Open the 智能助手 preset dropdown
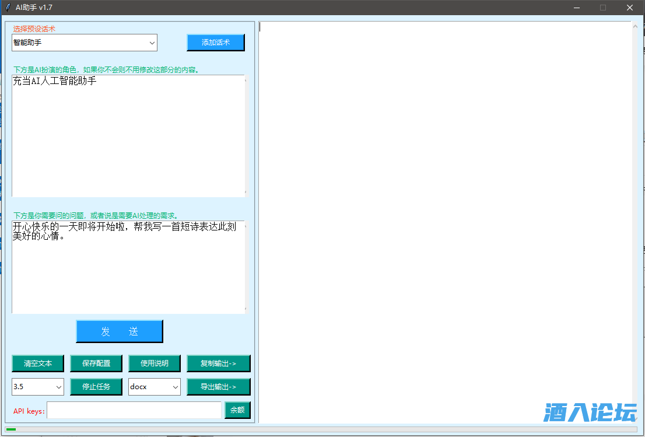This screenshot has height=437, width=645. 85,43
